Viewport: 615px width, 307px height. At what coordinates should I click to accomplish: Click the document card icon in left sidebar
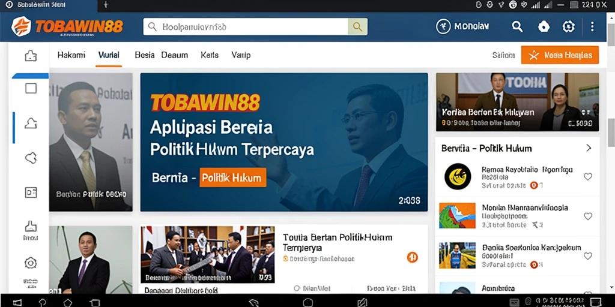coord(31,192)
